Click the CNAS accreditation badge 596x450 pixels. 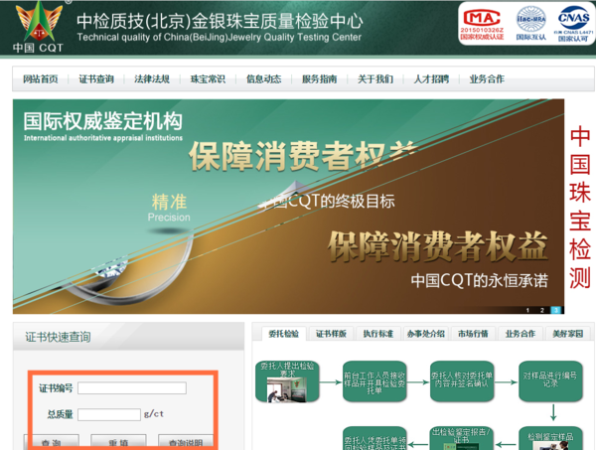[573, 24]
